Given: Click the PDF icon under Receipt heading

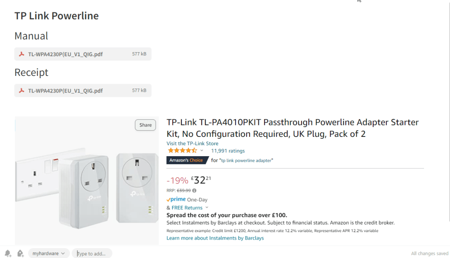Looking at the screenshot, I should (21, 91).
